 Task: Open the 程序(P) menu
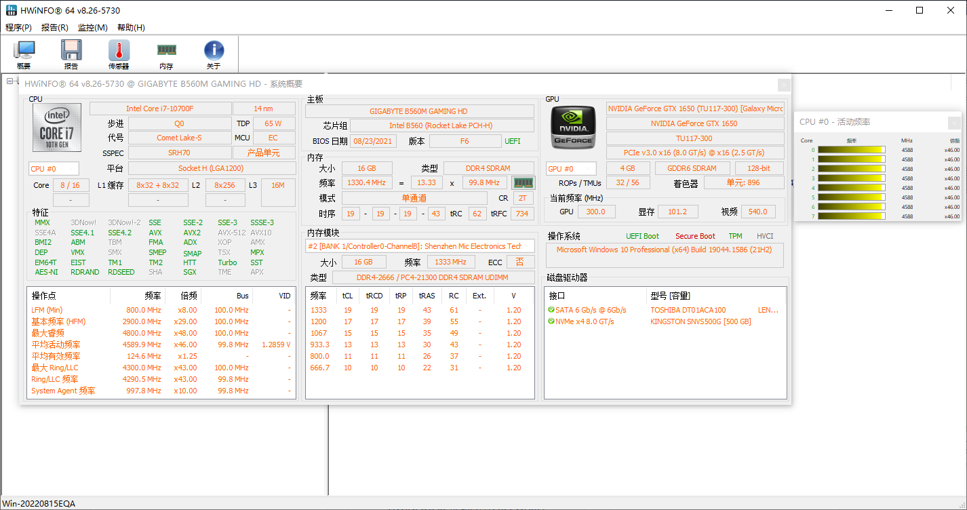pos(18,28)
